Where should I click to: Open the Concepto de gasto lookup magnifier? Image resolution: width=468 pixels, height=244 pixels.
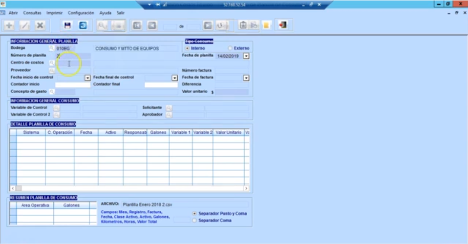(x=52, y=92)
